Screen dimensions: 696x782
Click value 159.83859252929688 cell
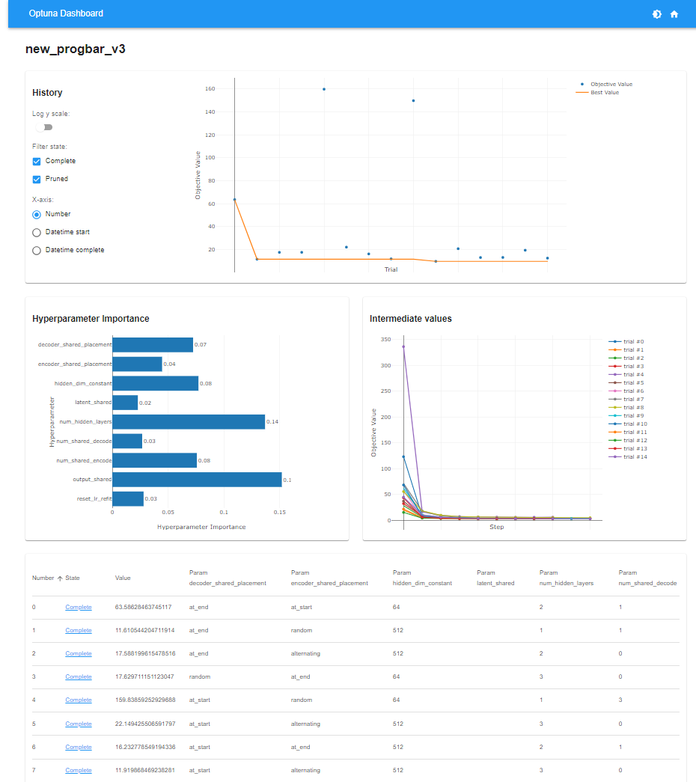(x=145, y=700)
